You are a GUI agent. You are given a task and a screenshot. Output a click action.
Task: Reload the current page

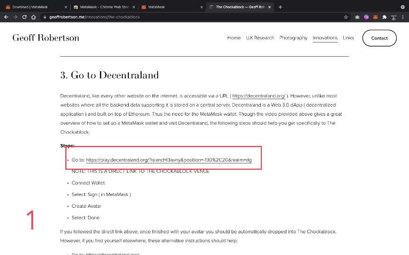24,17
